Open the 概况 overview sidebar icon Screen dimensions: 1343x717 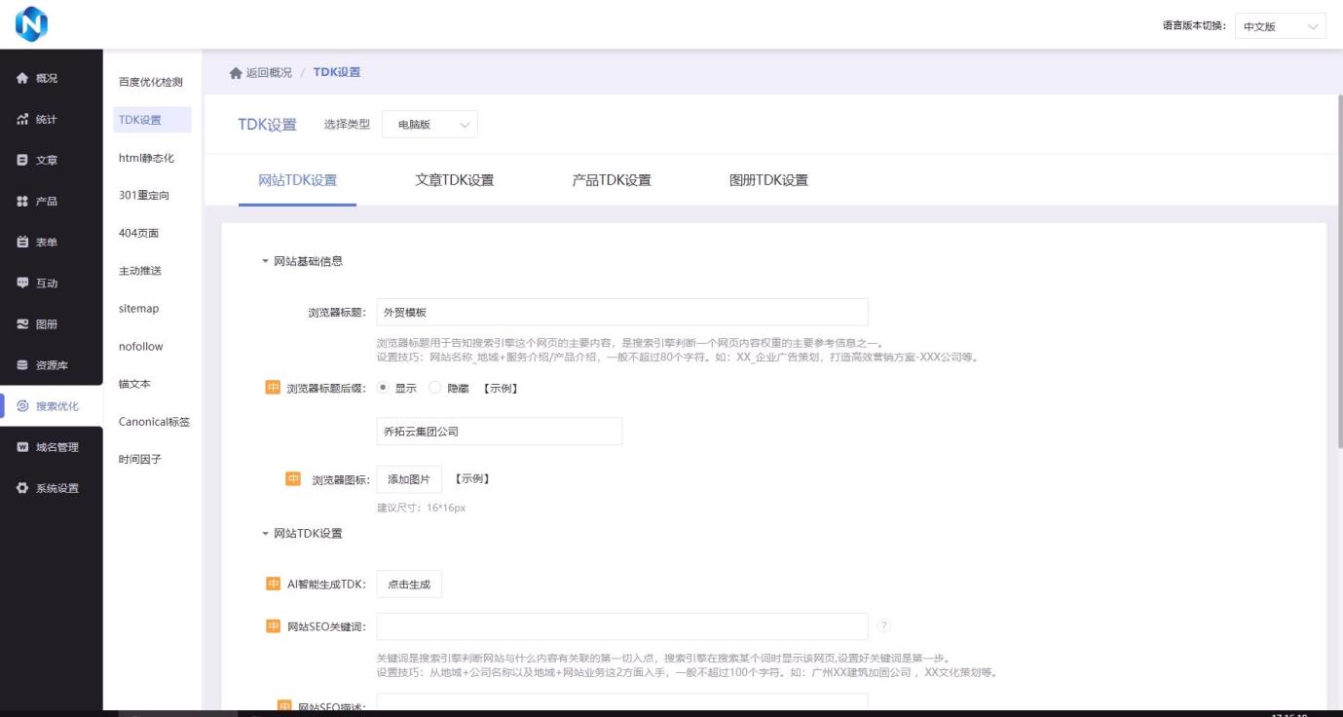pos(21,79)
